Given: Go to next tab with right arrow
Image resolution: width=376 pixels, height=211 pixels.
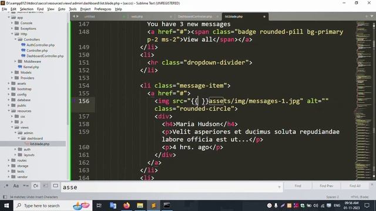Looking at the screenshot, I should pos(77,16).
